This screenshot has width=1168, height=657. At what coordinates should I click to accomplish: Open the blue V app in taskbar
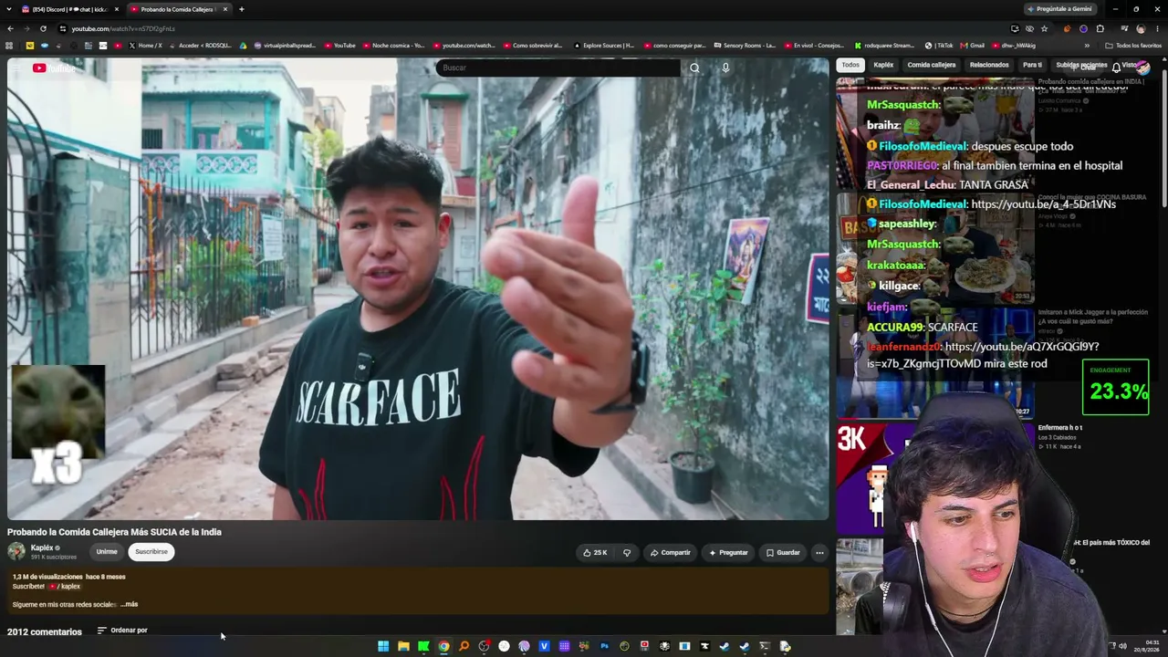(544, 646)
